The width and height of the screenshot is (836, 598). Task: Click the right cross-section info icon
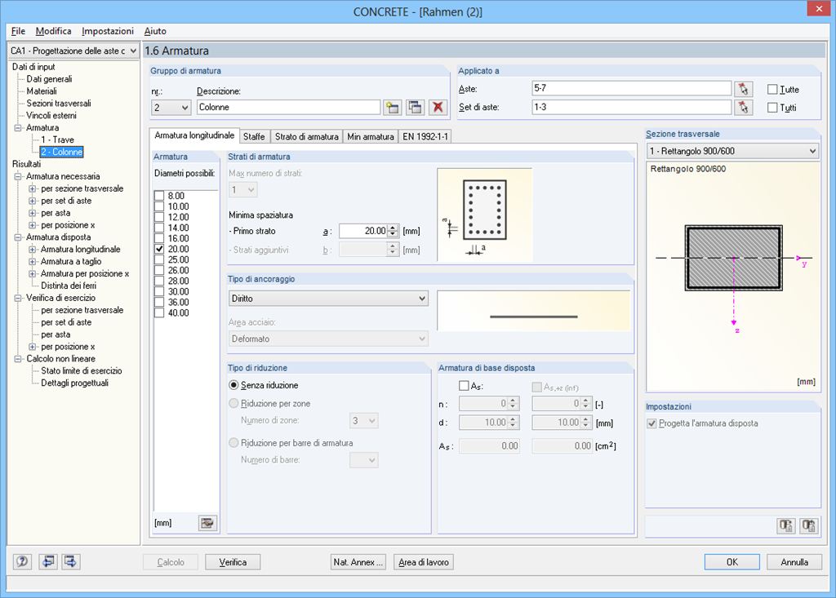(809, 526)
